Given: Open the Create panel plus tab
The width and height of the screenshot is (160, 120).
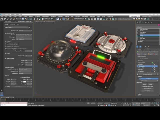Looking at the screenshot, I should click(137, 22).
